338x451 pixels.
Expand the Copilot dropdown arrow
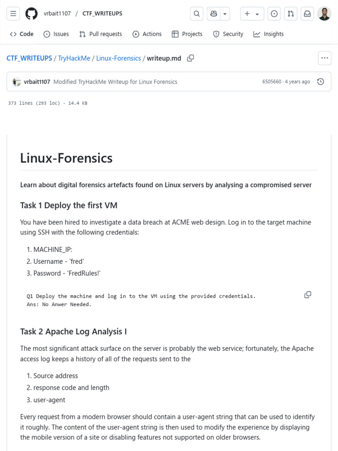point(225,14)
